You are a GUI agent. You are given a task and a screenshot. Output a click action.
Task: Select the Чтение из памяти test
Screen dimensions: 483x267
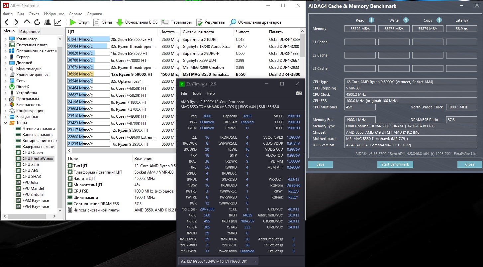39,129
